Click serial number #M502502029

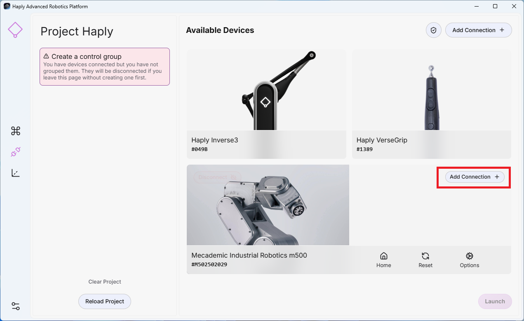click(209, 265)
